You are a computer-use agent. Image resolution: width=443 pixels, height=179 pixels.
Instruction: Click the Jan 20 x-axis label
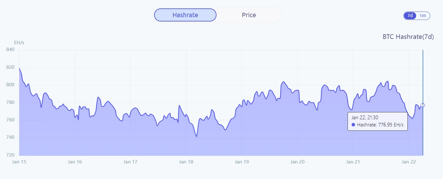pos(297,162)
